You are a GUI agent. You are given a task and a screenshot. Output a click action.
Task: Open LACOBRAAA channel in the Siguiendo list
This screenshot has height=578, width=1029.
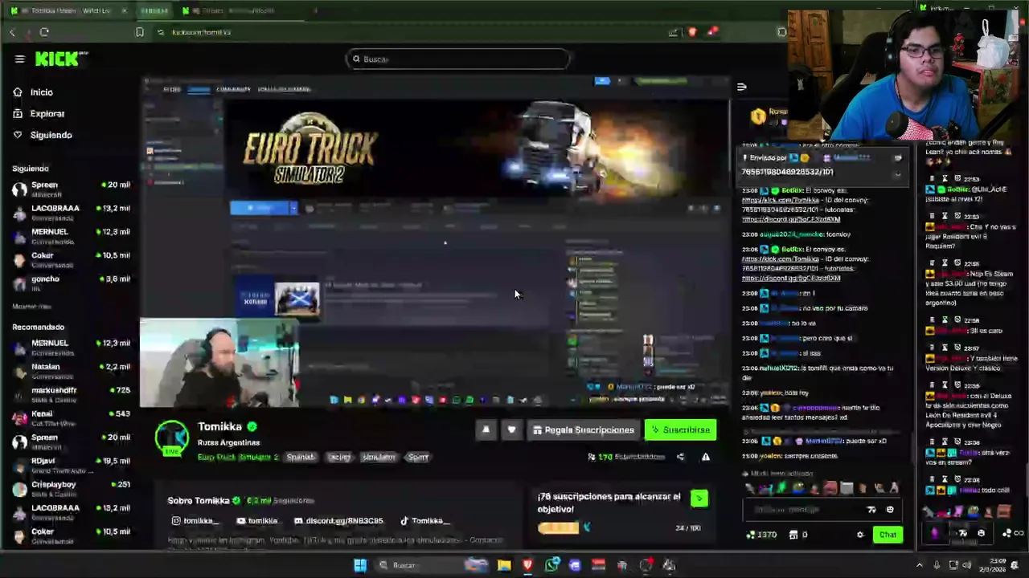click(x=72, y=212)
